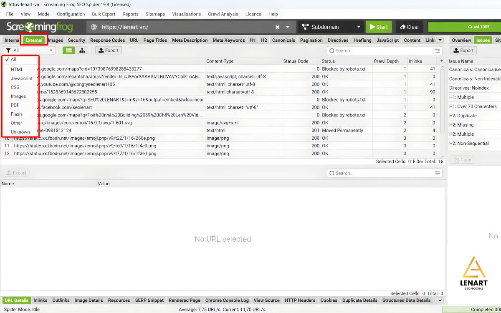Select the H2: Missing issue row
The image size is (501, 313).
pyautogui.click(x=461, y=125)
